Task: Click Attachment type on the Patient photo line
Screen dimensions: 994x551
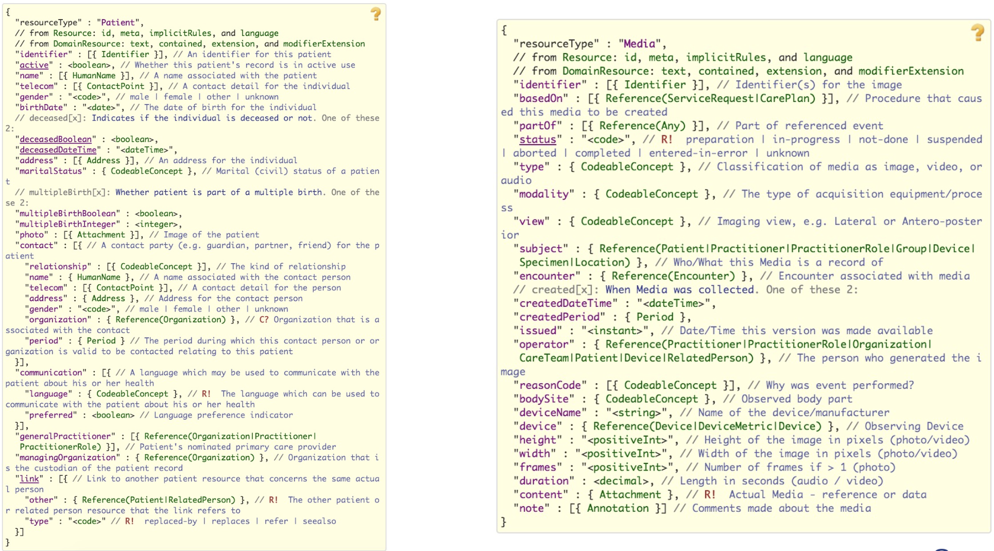Action: point(101,235)
